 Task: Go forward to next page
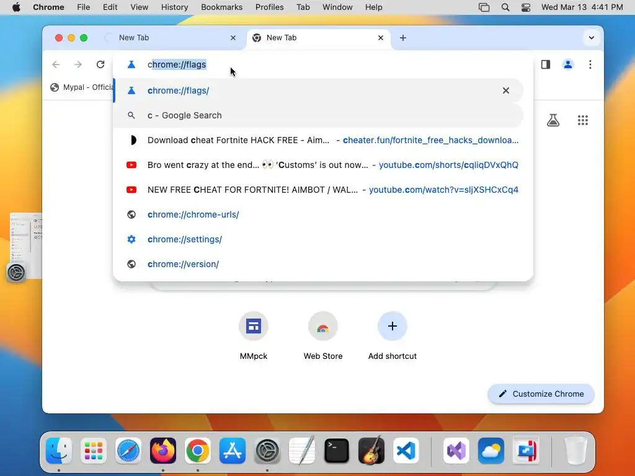click(78, 64)
